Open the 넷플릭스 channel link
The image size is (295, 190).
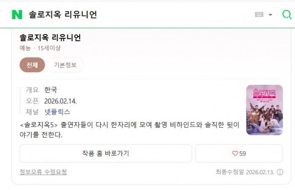click(x=57, y=112)
